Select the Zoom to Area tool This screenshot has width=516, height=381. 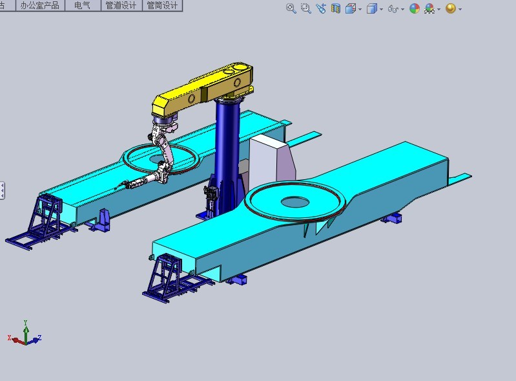(x=305, y=8)
